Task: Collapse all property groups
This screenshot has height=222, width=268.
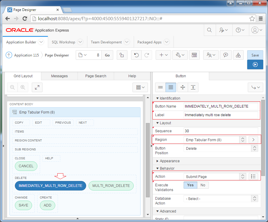Action: click(183, 87)
